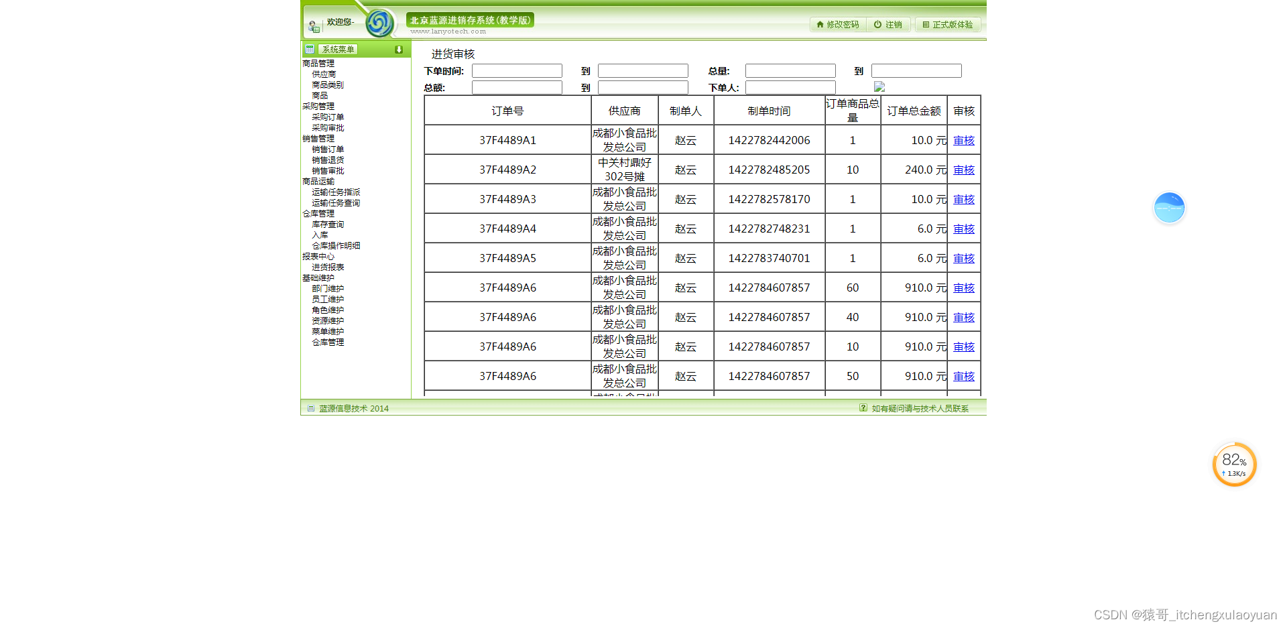Open 采购订单 in the sidebar

click(x=328, y=117)
